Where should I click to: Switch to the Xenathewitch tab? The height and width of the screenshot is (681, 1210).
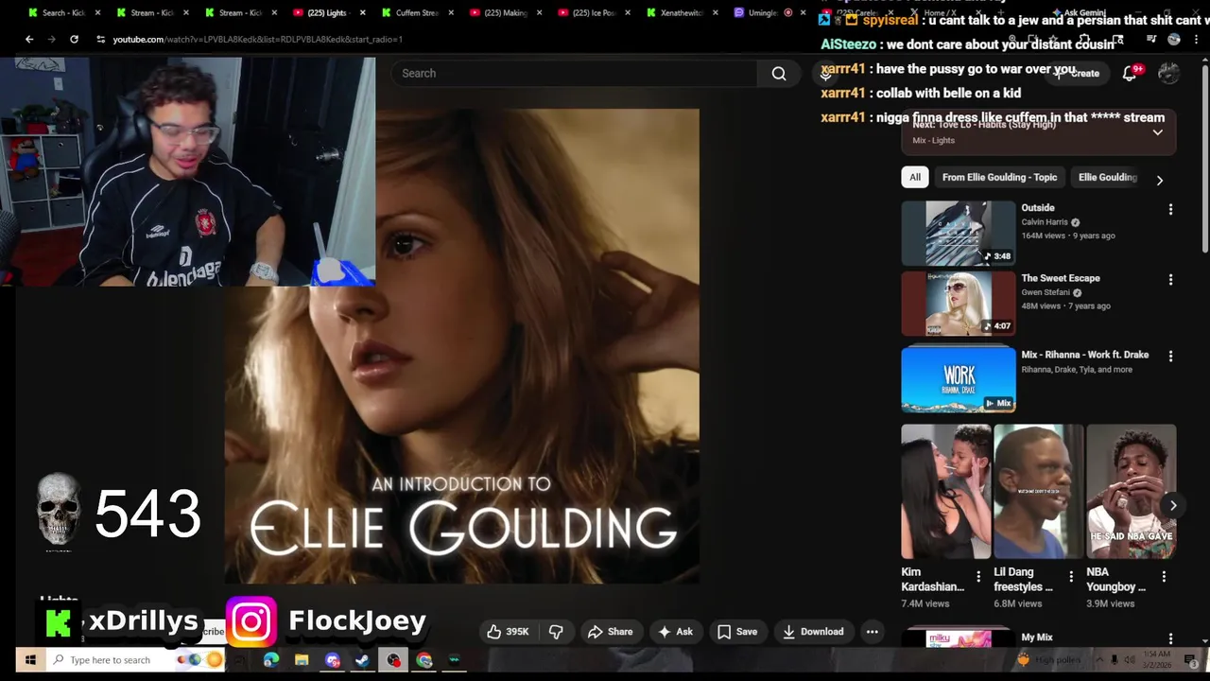click(681, 13)
